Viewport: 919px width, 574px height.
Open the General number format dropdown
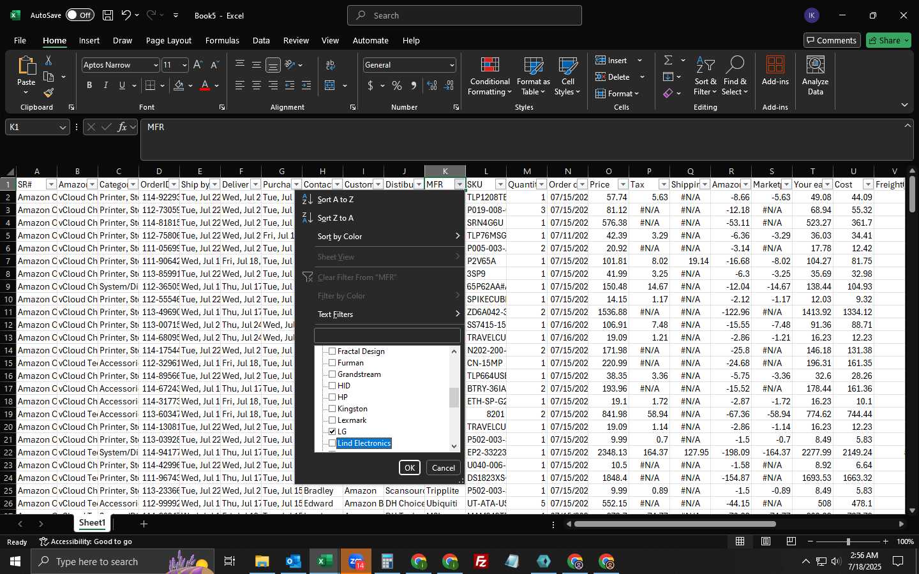(x=452, y=65)
